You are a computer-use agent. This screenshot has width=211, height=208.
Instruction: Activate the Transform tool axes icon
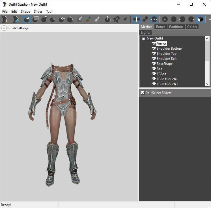pyautogui.click(x=108, y=19)
